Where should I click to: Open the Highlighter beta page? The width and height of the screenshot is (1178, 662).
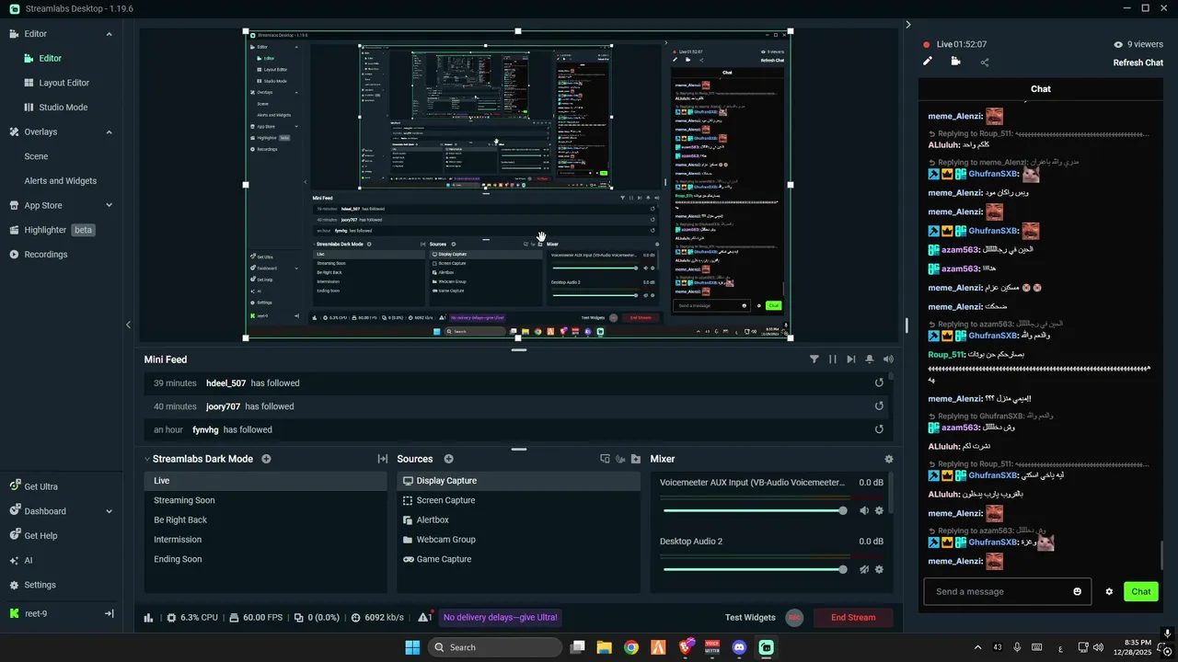52,230
